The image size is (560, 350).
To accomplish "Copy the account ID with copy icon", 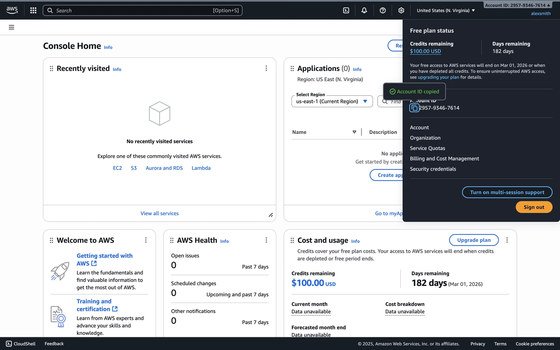I will pos(414,108).
